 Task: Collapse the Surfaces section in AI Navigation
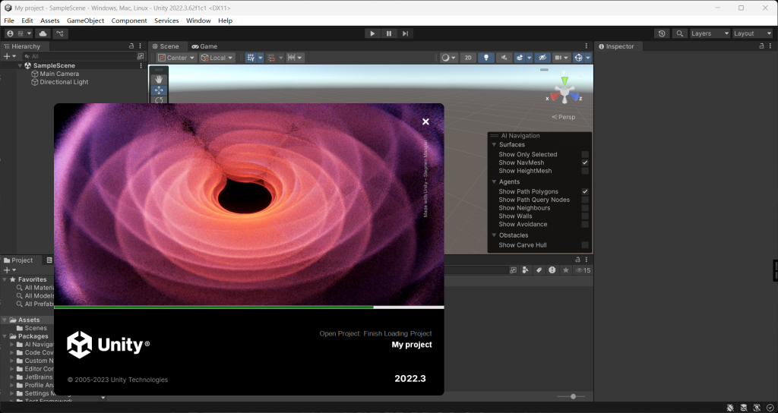494,145
